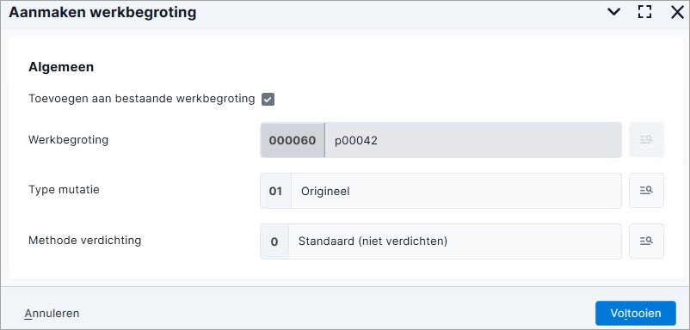Close the Aanmaken werkbegroting dialog
The height and width of the screenshot is (330, 690).
point(677,12)
